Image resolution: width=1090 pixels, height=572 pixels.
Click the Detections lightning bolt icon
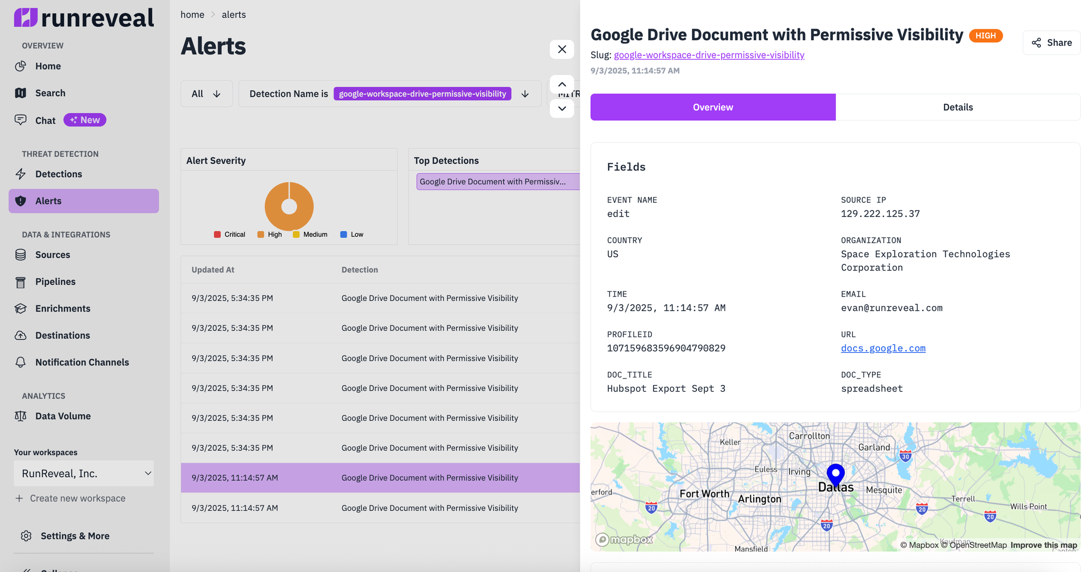coord(21,174)
